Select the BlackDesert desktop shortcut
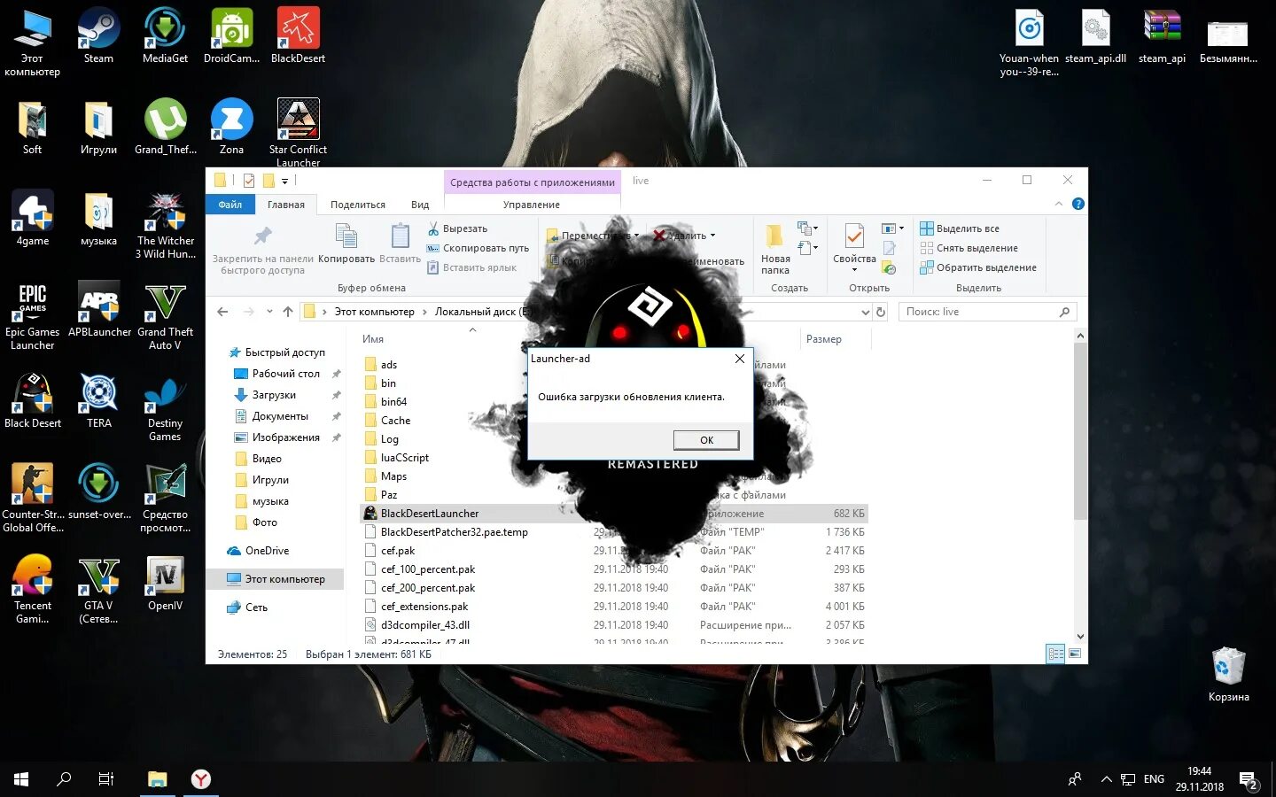 tap(298, 35)
